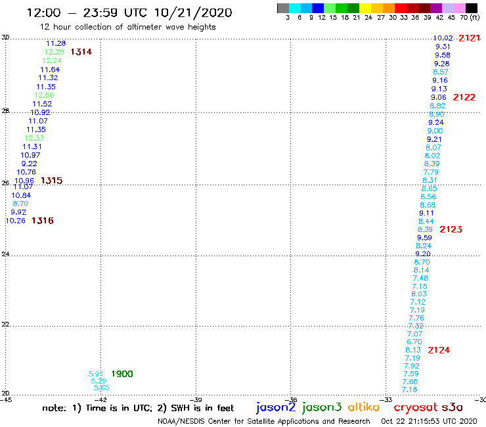Click the wave height value 11.64
This screenshot has height=427, width=486.
coord(50,70)
